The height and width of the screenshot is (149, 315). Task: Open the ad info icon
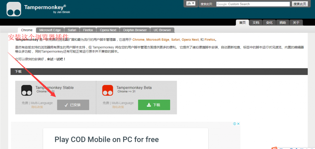pyautogui.click(x=234, y=124)
